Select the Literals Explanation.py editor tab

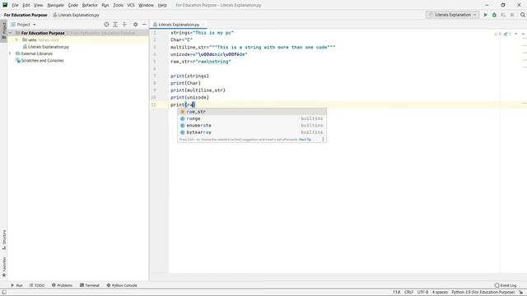tap(179, 25)
